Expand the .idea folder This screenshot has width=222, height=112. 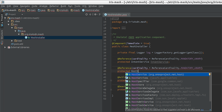click(x=9, y=21)
